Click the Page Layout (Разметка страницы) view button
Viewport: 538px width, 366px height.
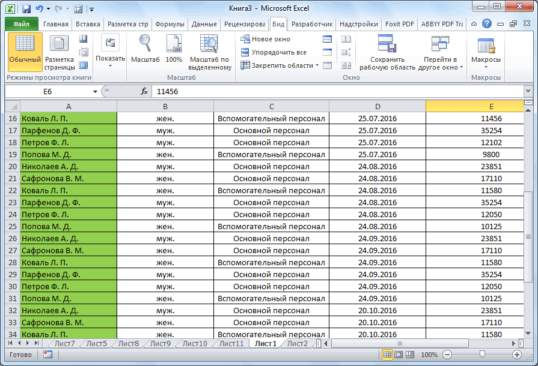tap(59, 52)
